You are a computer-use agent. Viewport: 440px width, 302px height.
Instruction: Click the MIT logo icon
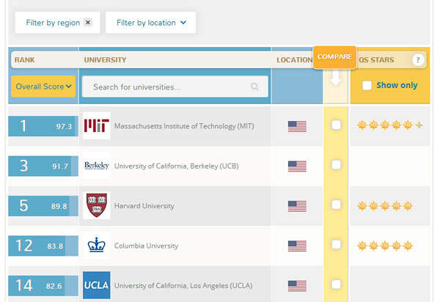[x=97, y=125]
